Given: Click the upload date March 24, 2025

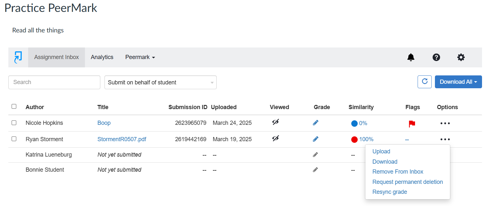Looking at the screenshot, I should 232,123.
